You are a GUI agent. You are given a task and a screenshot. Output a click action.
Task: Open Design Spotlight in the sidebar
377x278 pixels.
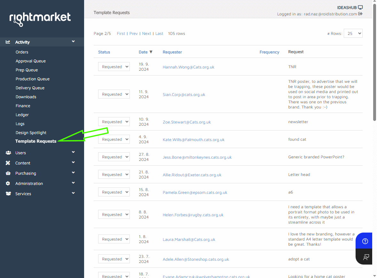pos(31,133)
